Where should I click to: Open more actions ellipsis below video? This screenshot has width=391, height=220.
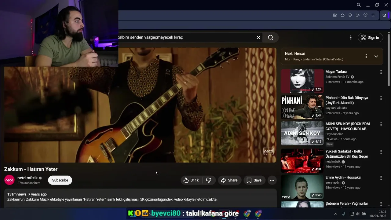tap(272, 180)
